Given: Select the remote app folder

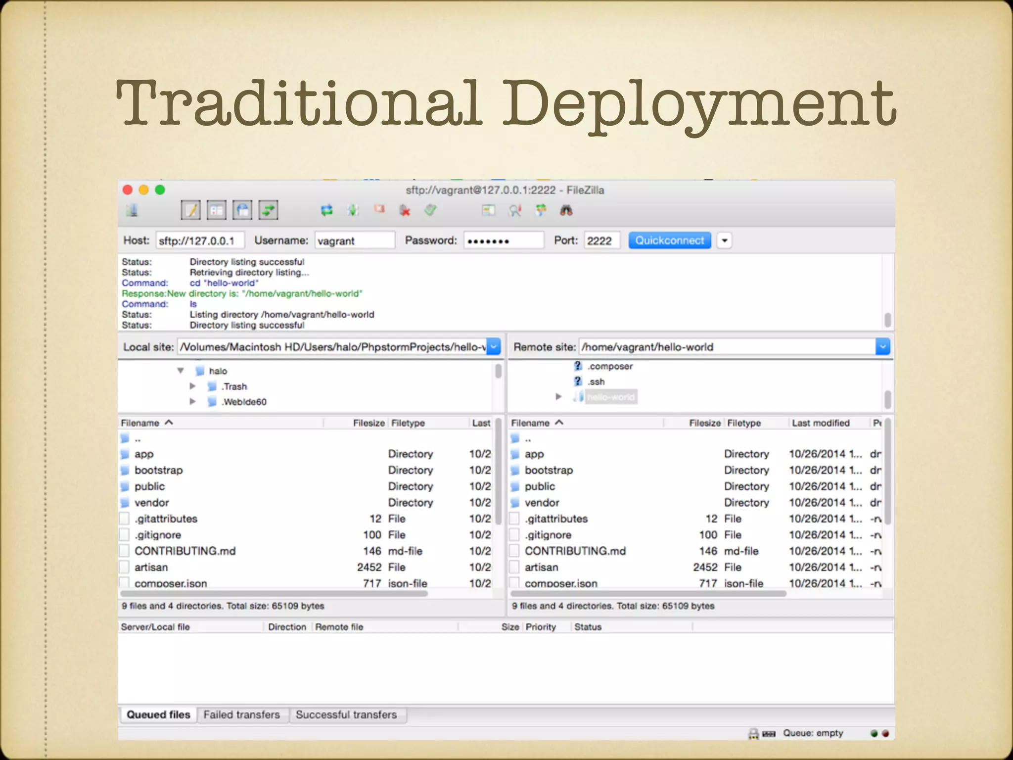Looking at the screenshot, I should (696, 454).
